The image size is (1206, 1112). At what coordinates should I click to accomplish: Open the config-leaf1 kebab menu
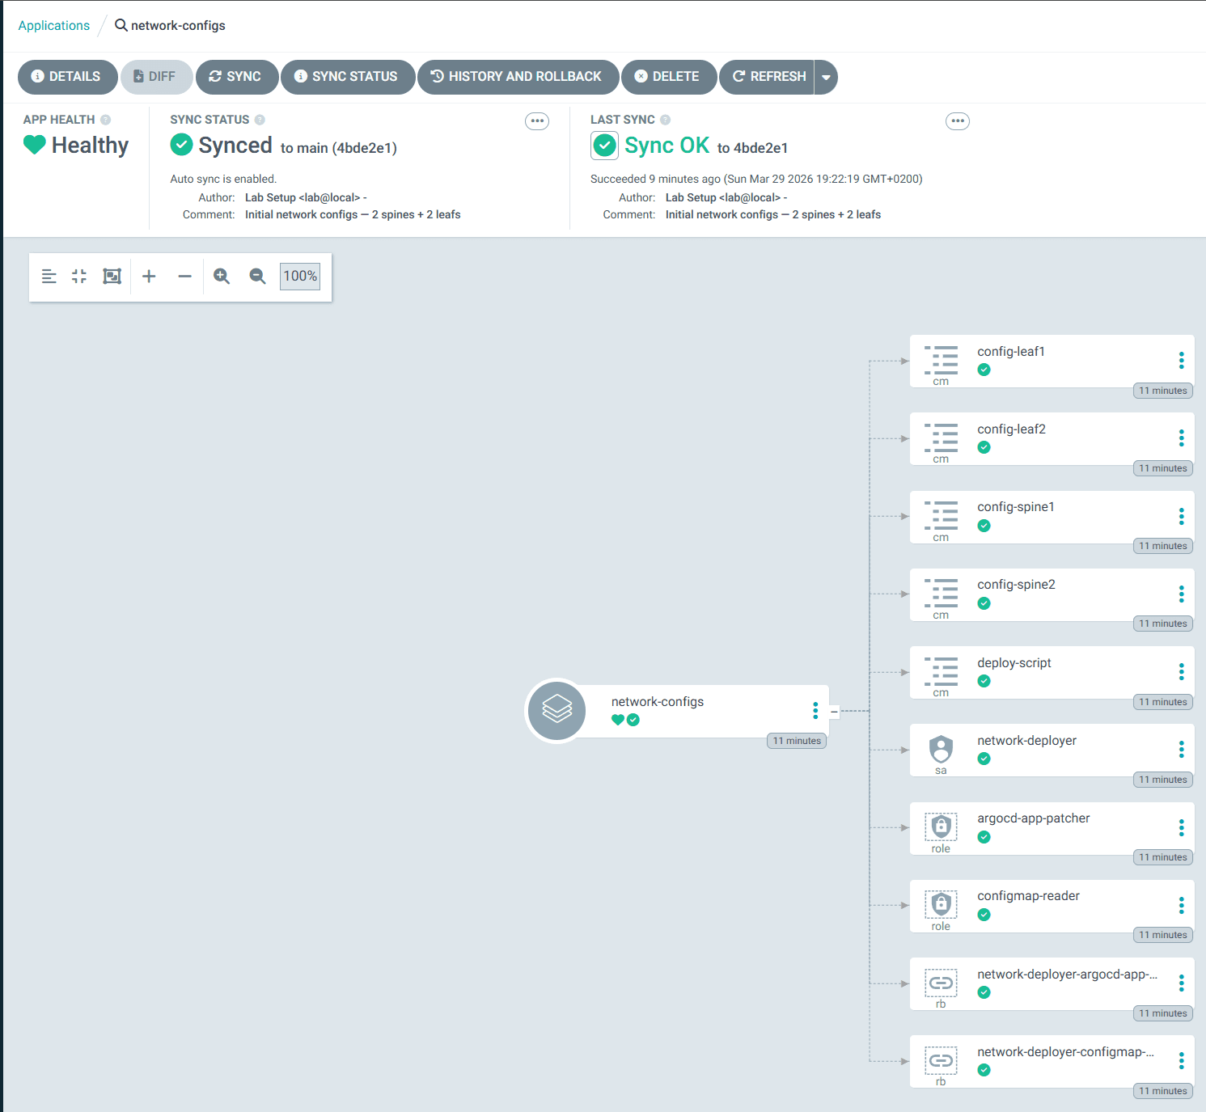(1181, 360)
